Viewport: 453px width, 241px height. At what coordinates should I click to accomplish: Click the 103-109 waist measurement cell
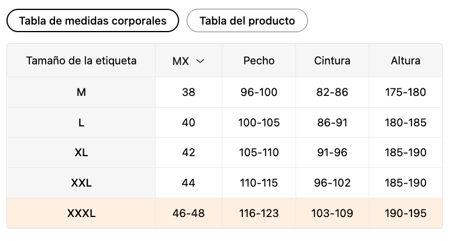tap(332, 214)
